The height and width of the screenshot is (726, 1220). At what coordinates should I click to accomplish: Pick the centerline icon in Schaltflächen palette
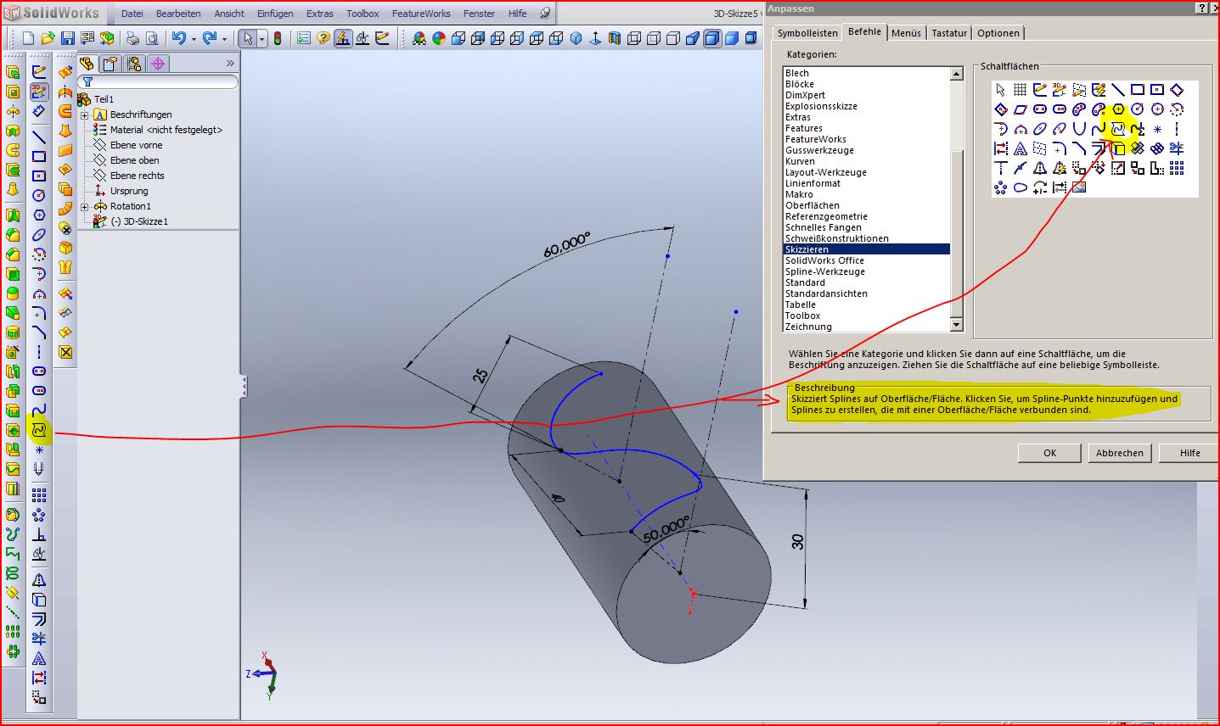click(x=1177, y=129)
